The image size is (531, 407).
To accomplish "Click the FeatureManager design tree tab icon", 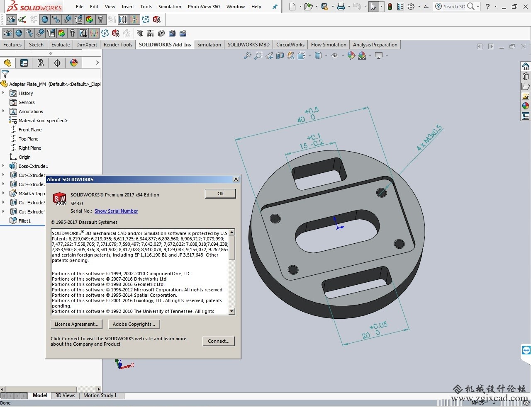I will click(7, 63).
